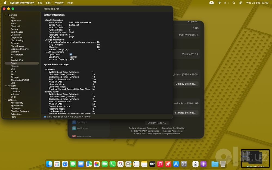This screenshot has height=170, width=272.
Task: Click battery status icon in menu bar
Action: tap(227, 3)
